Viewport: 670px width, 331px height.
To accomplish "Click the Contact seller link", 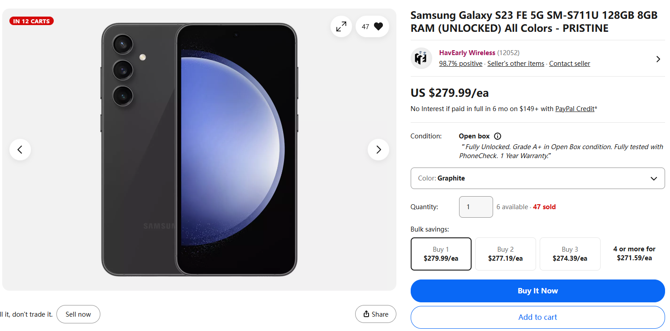I will pyautogui.click(x=569, y=64).
